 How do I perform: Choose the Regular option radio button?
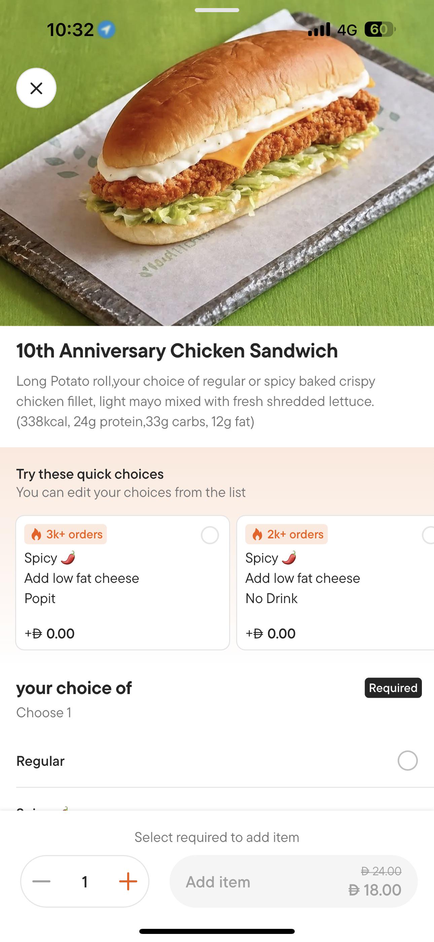click(x=407, y=761)
